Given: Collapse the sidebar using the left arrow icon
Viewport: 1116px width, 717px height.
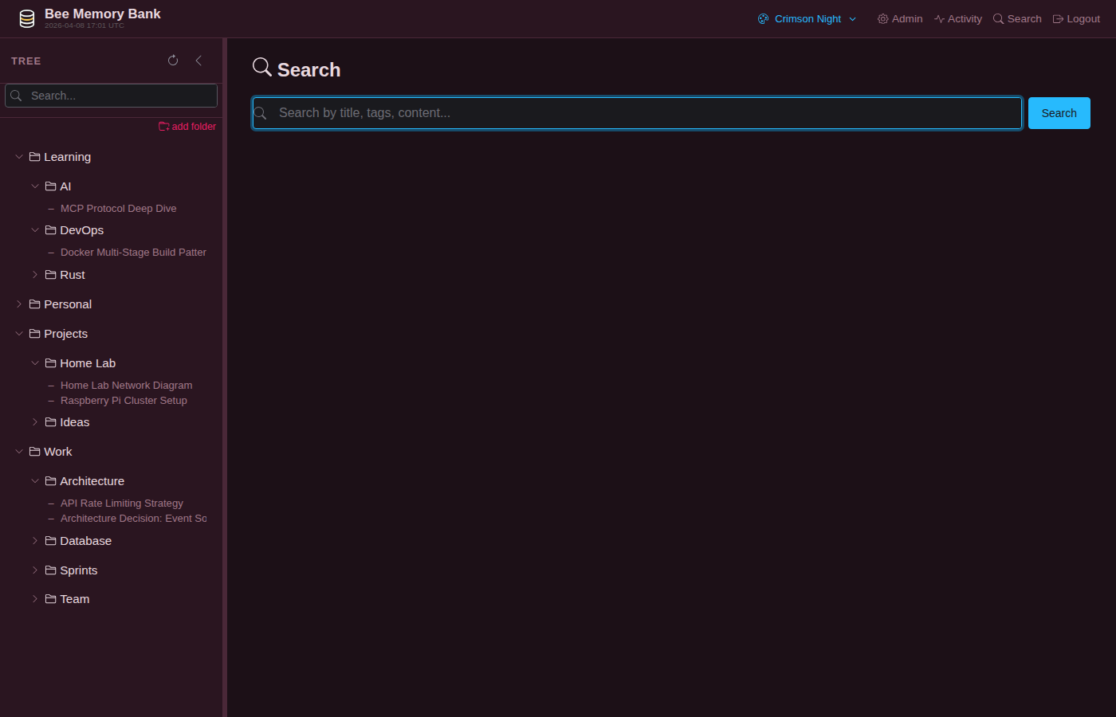Looking at the screenshot, I should click(x=198, y=61).
